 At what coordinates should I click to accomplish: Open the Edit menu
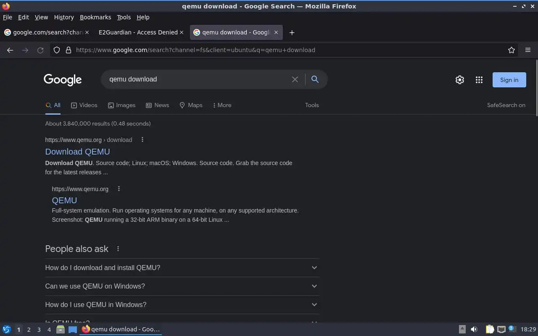click(x=24, y=17)
